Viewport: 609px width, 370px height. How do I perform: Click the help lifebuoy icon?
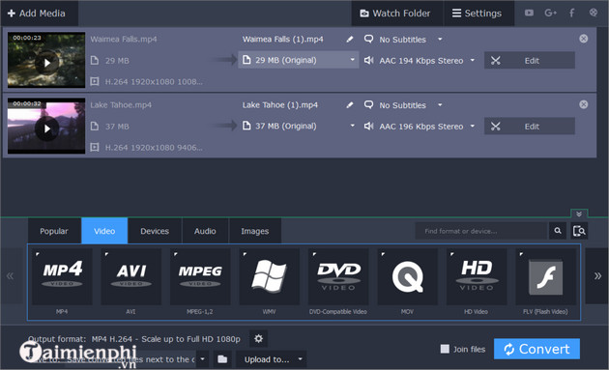click(x=594, y=13)
